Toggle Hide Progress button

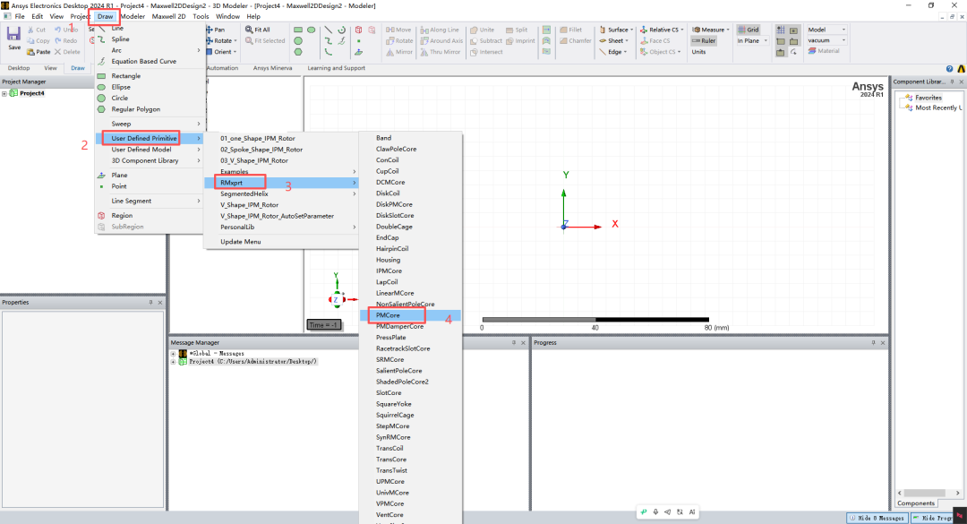(x=932, y=518)
